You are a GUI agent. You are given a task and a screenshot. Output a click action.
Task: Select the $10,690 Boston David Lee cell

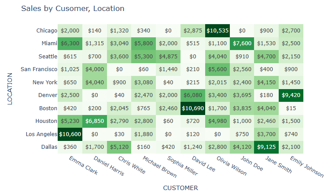[x=193, y=108]
